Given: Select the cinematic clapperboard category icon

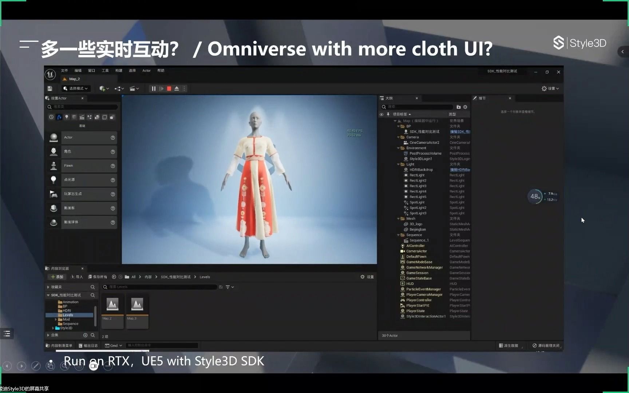Looking at the screenshot, I should coord(82,117).
